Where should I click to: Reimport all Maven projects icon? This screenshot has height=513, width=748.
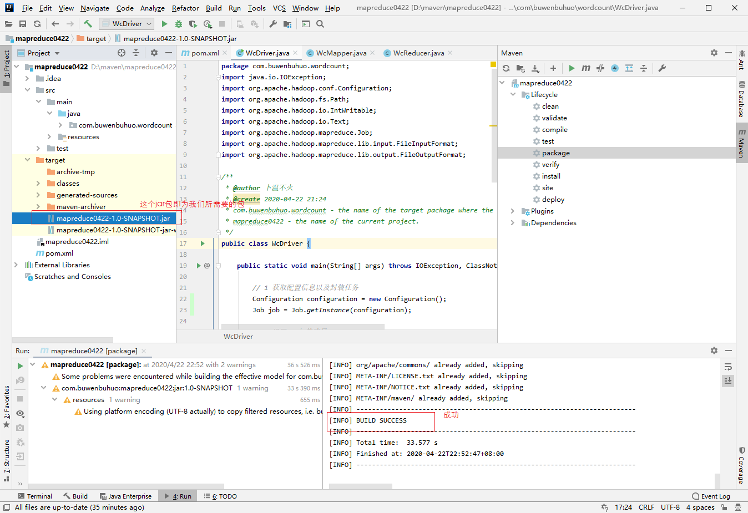506,68
